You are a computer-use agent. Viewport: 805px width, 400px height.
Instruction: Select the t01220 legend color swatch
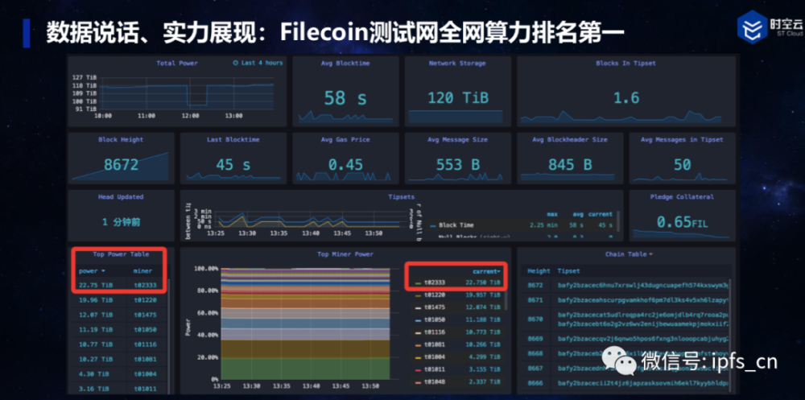coord(419,295)
